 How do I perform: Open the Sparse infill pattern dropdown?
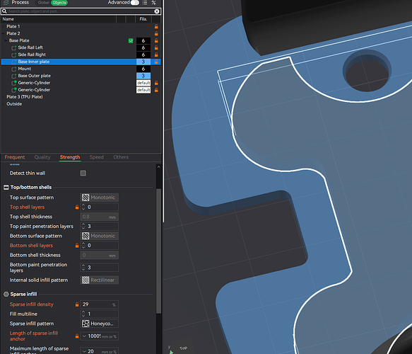pyautogui.click(x=99, y=324)
